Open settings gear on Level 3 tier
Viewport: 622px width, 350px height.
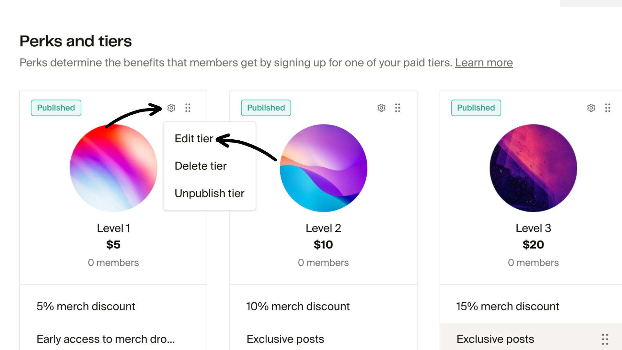point(591,108)
